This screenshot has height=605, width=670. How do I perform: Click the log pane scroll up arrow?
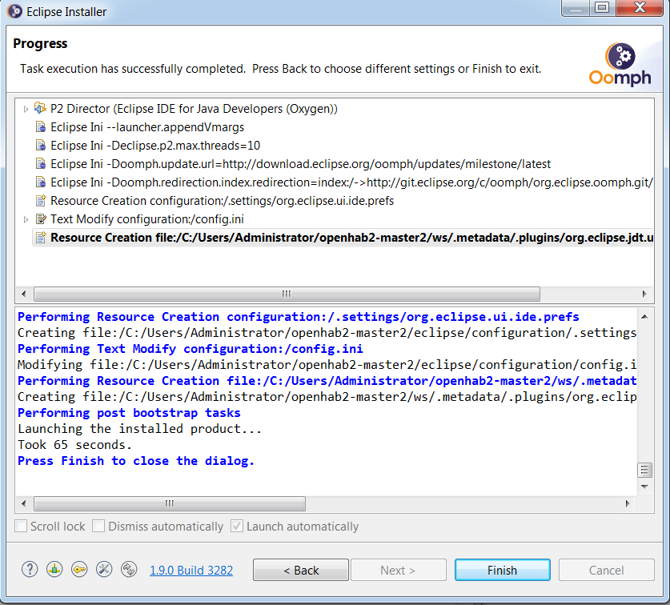(x=645, y=317)
